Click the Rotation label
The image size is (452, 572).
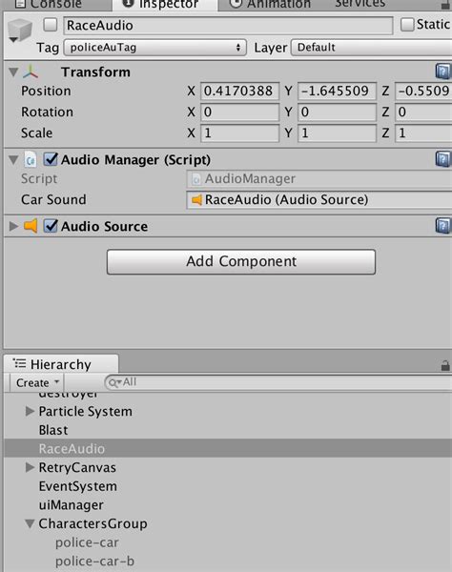[47, 112]
